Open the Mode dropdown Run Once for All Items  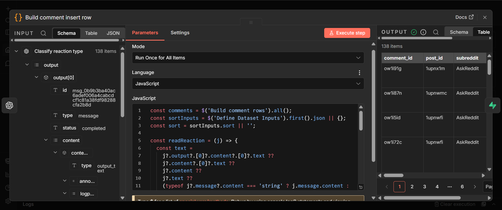tap(248, 58)
